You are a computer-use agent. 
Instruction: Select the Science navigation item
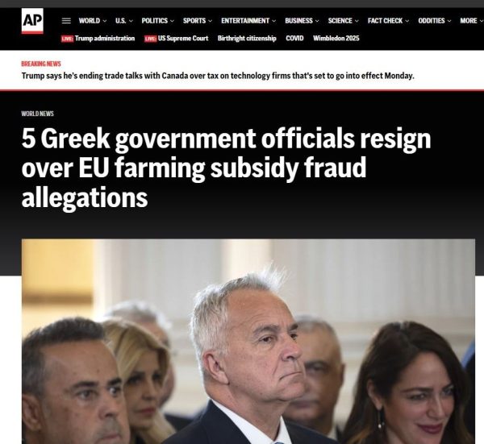(x=344, y=21)
